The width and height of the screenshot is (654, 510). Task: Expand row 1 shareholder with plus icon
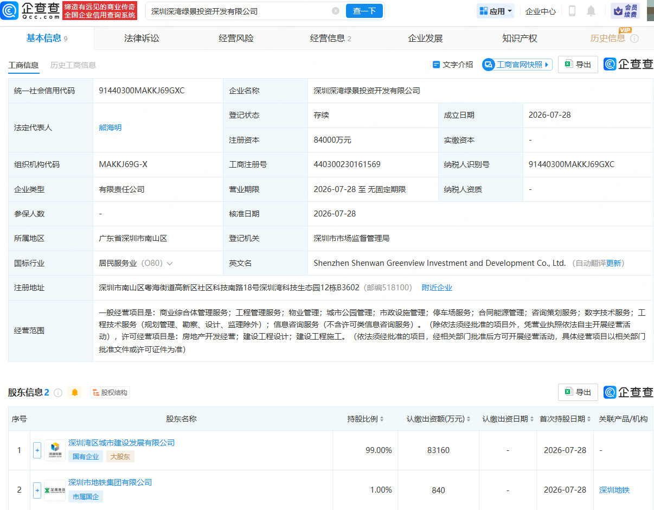point(37,450)
